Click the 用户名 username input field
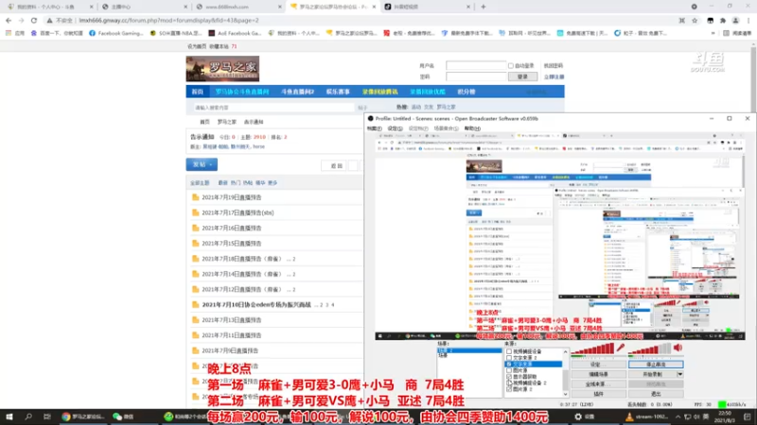757x425 pixels. point(476,65)
